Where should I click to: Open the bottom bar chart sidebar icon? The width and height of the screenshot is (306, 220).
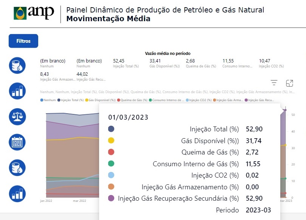pyautogui.click(x=17, y=193)
